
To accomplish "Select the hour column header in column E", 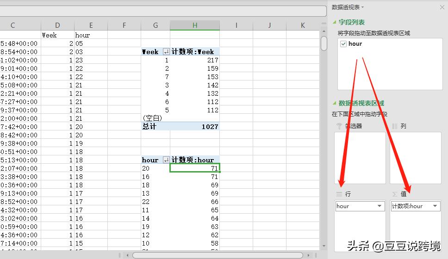I will [91, 35].
